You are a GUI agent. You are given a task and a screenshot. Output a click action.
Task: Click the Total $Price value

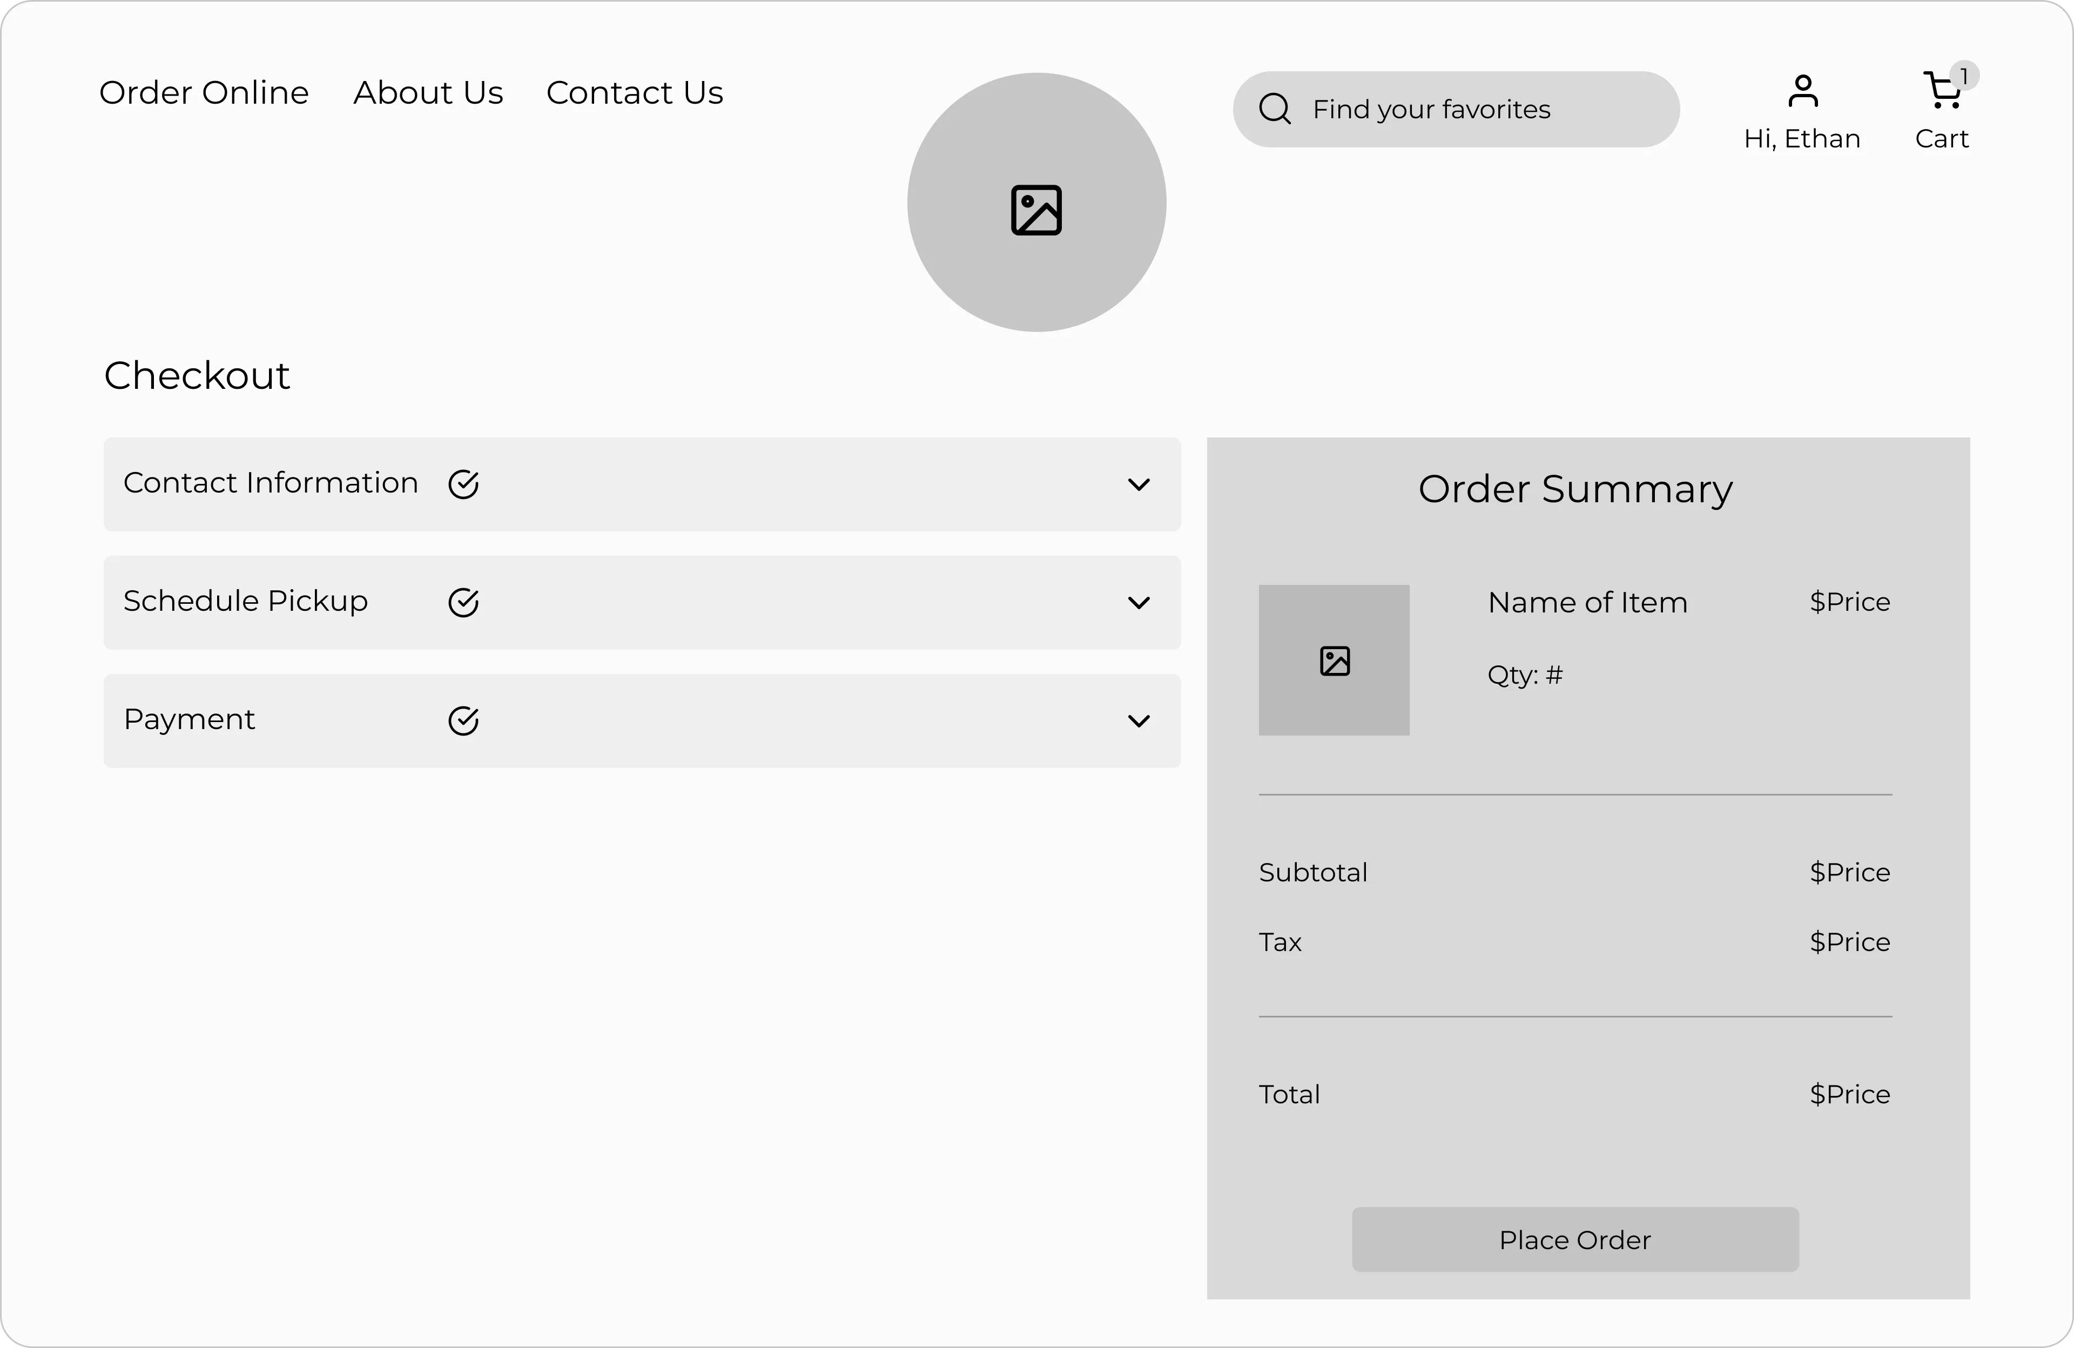coord(1850,1094)
